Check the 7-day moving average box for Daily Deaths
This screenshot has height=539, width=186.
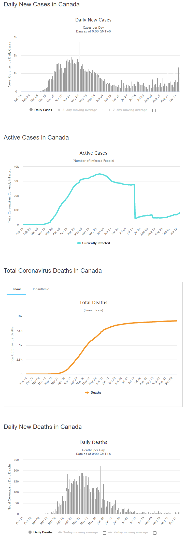pos(155,533)
